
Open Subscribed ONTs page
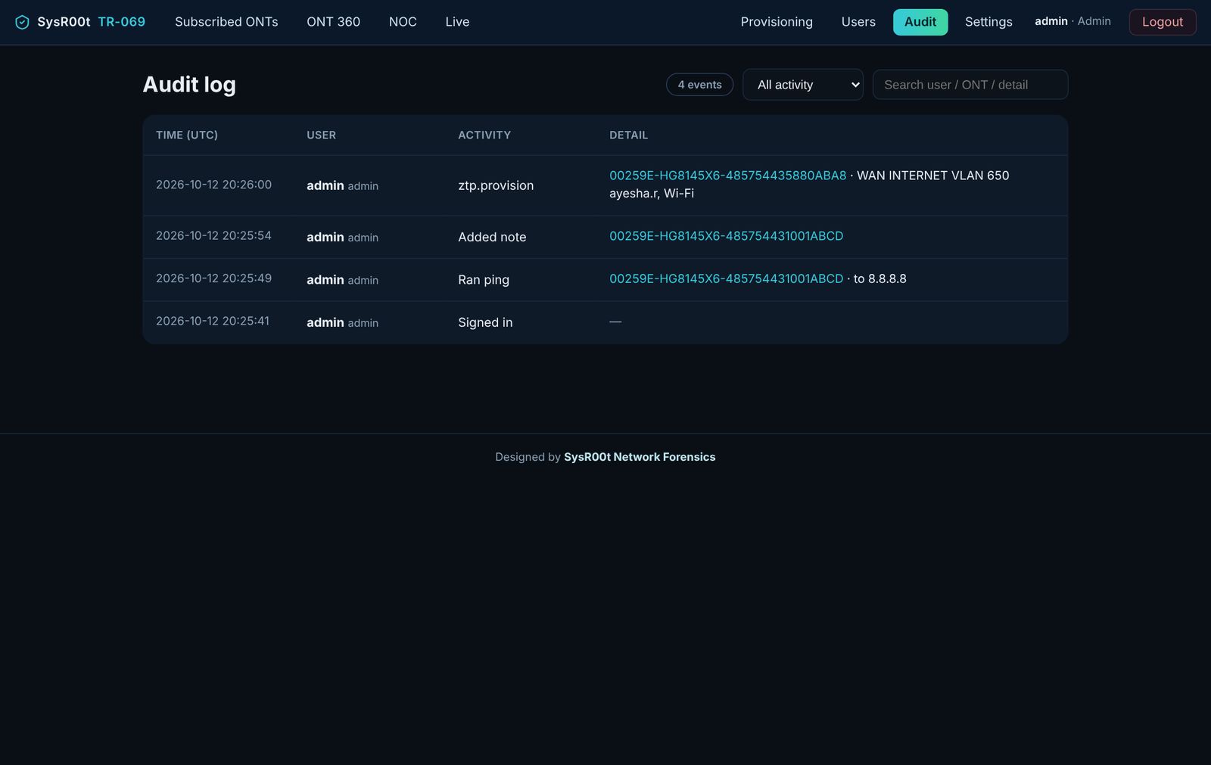point(226,22)
